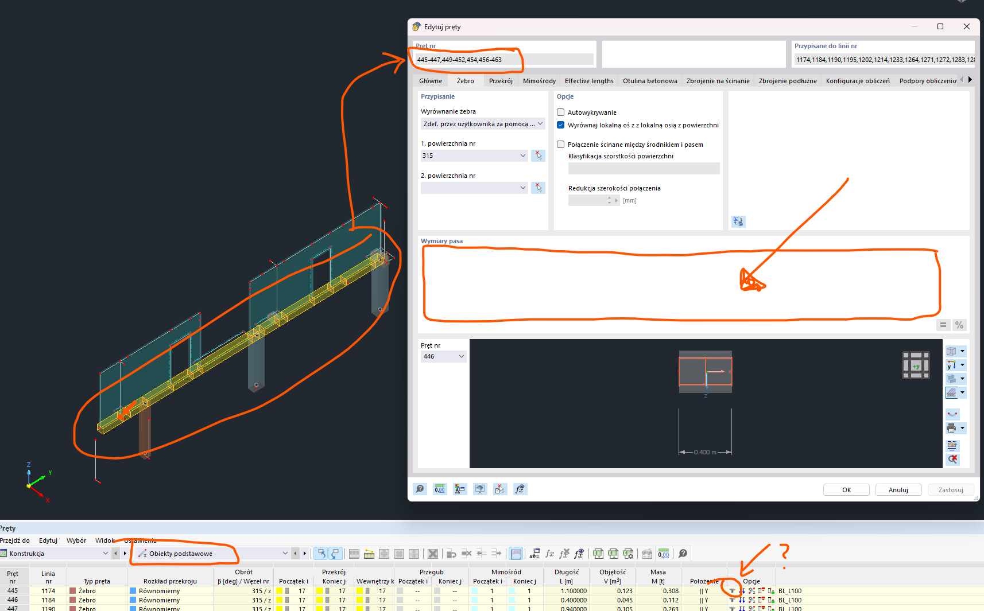Open units and decimal places settings in dialog
This screenshot has height=611, width=984.
[440, 489]
